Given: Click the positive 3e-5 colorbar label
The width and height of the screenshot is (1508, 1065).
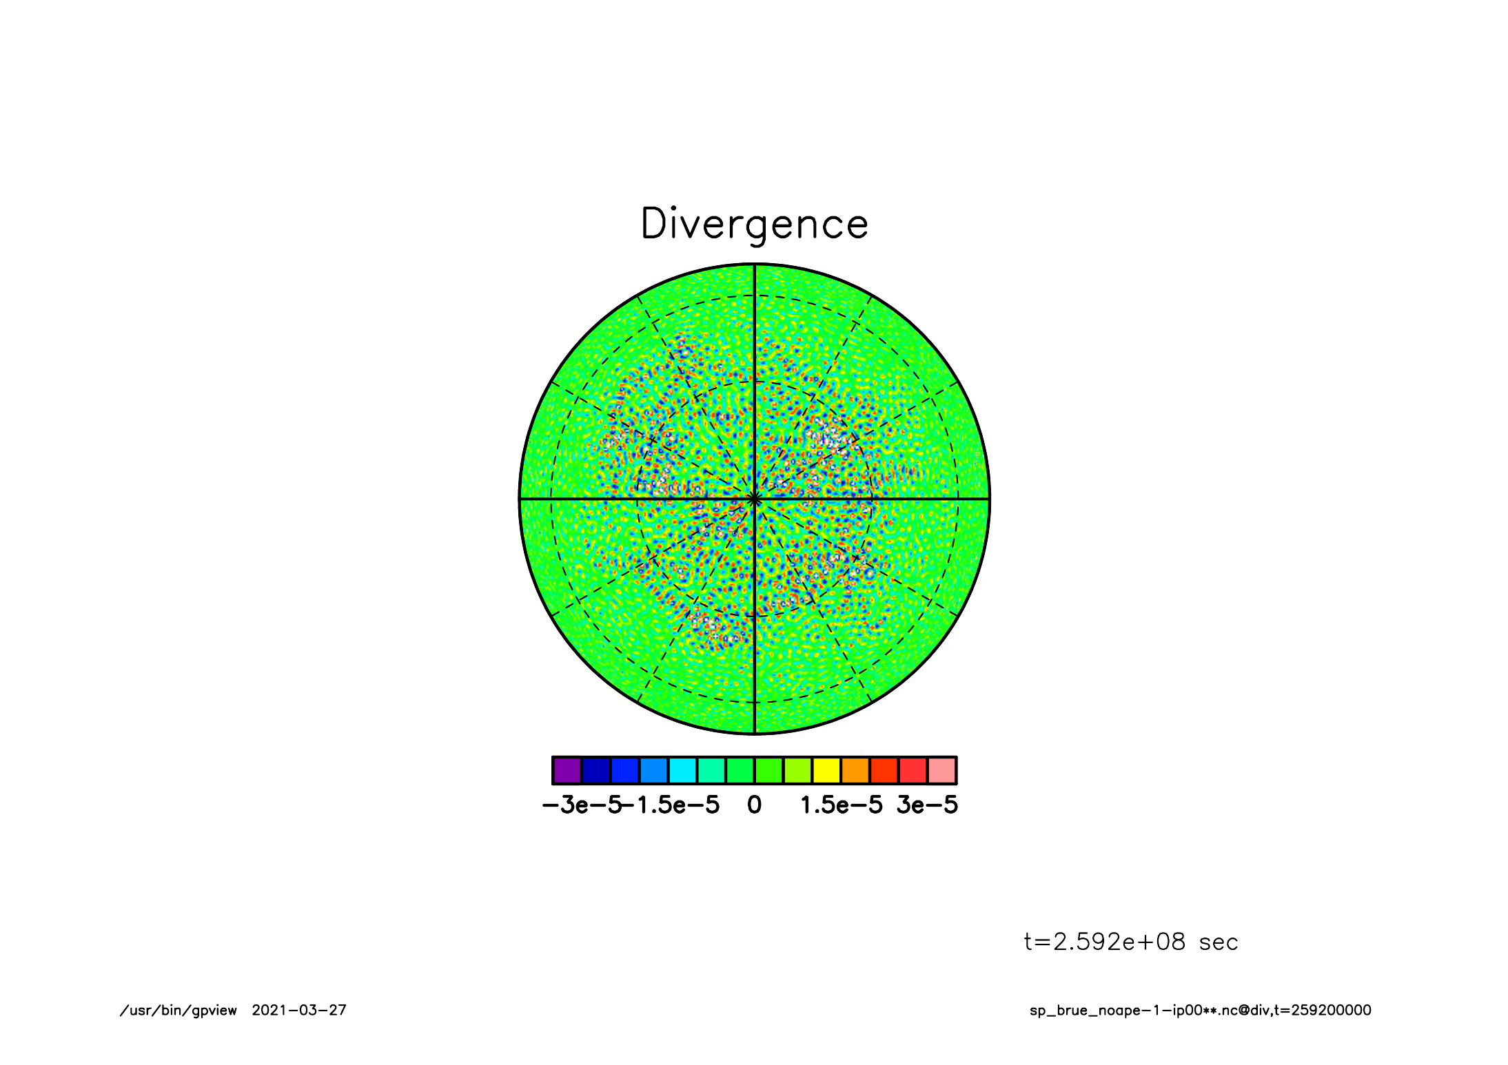Looking at the screenshot, I should coord(927,805).
